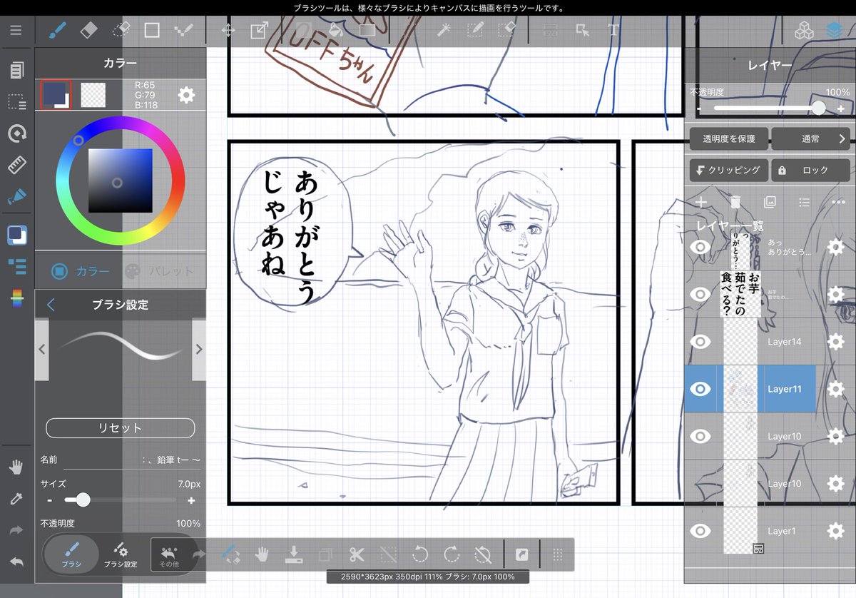Open the 通常 blend mode dropdown
The width and height of the screenshot is (856, 598).
811,138
